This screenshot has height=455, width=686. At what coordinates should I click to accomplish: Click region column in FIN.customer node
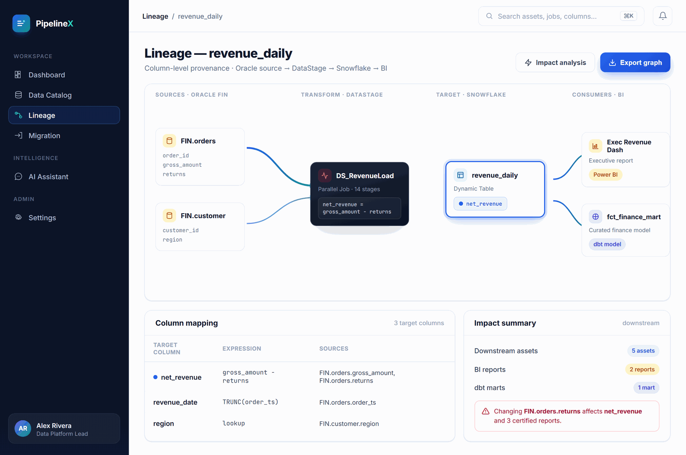(x=172, y=239)
